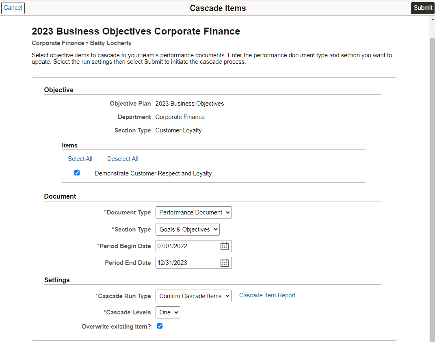
Task: Open the Document Type dropdown
Action: (x=193, y=212)
